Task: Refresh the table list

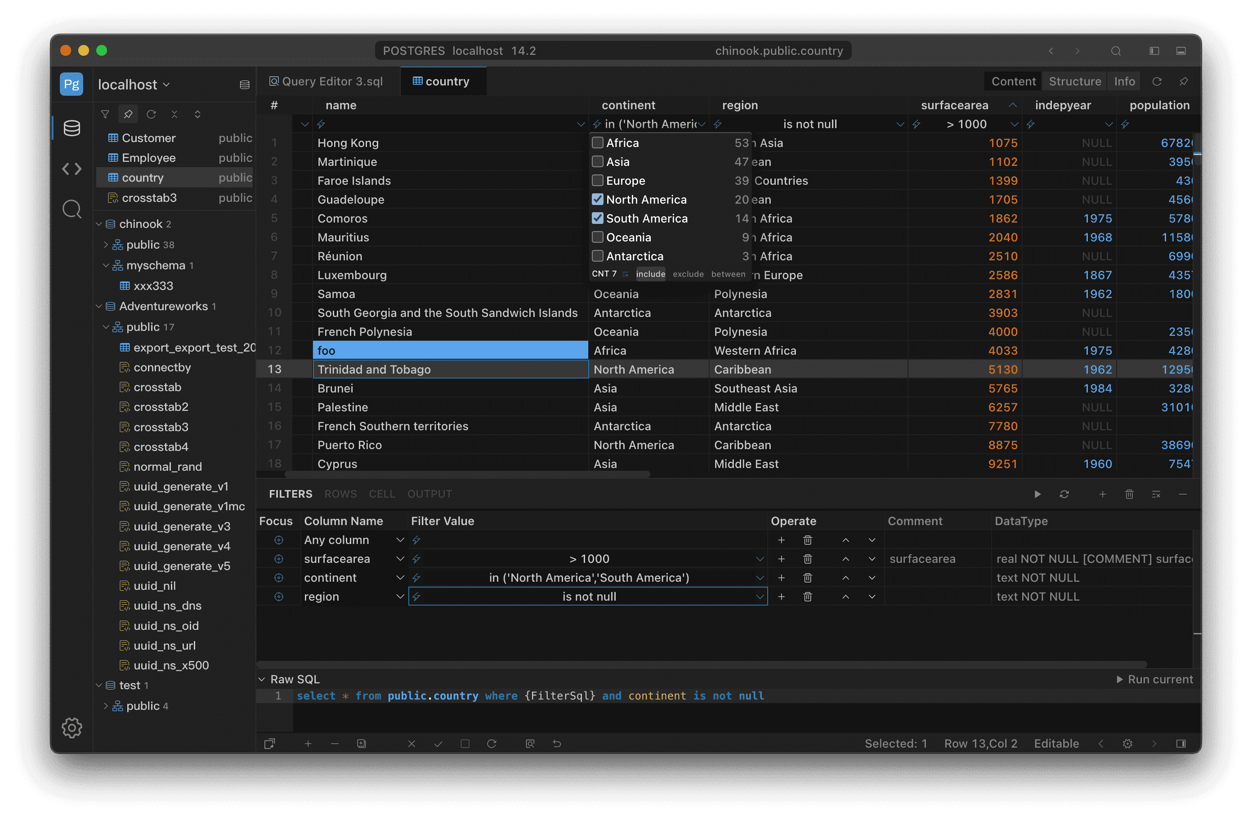Action: point(152,114)
